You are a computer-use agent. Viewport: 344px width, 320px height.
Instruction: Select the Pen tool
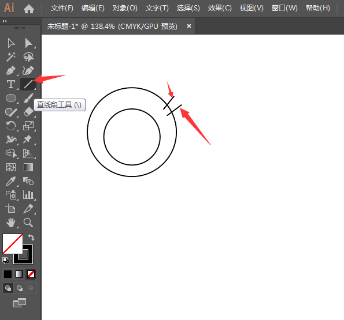(11, 70)
